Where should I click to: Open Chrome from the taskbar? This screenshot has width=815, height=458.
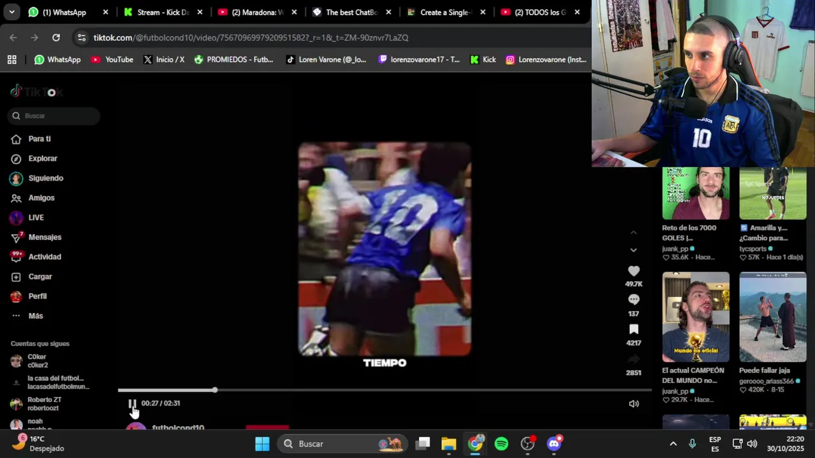click(476, 443)
